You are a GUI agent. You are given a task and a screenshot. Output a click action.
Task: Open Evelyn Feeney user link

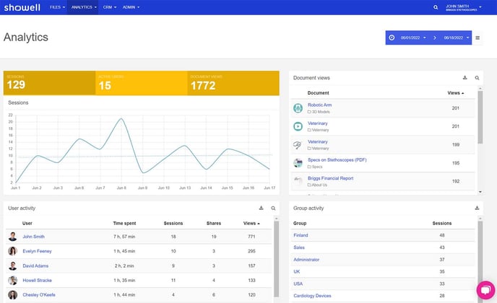[x=37, y=251]
